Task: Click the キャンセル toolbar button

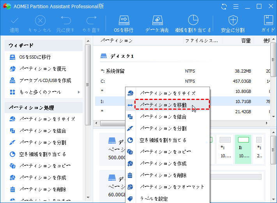Action: pyautogui.click(x=40, y=24)
